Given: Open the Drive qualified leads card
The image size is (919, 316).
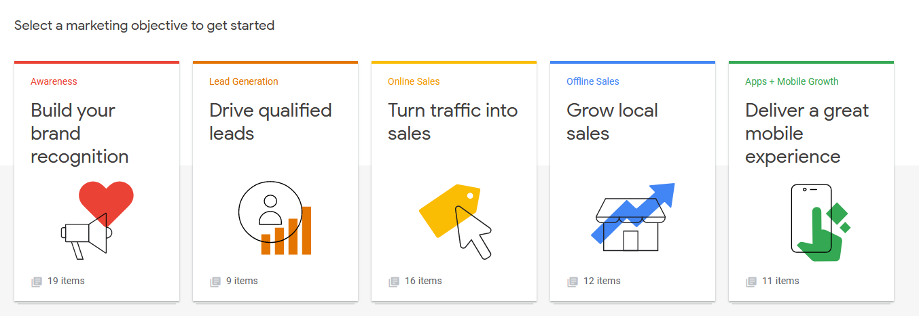Looking at the screenshot, I should tap(275, 181).
